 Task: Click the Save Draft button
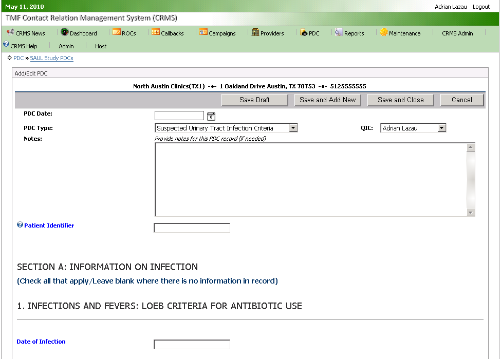tap(255, 100)
